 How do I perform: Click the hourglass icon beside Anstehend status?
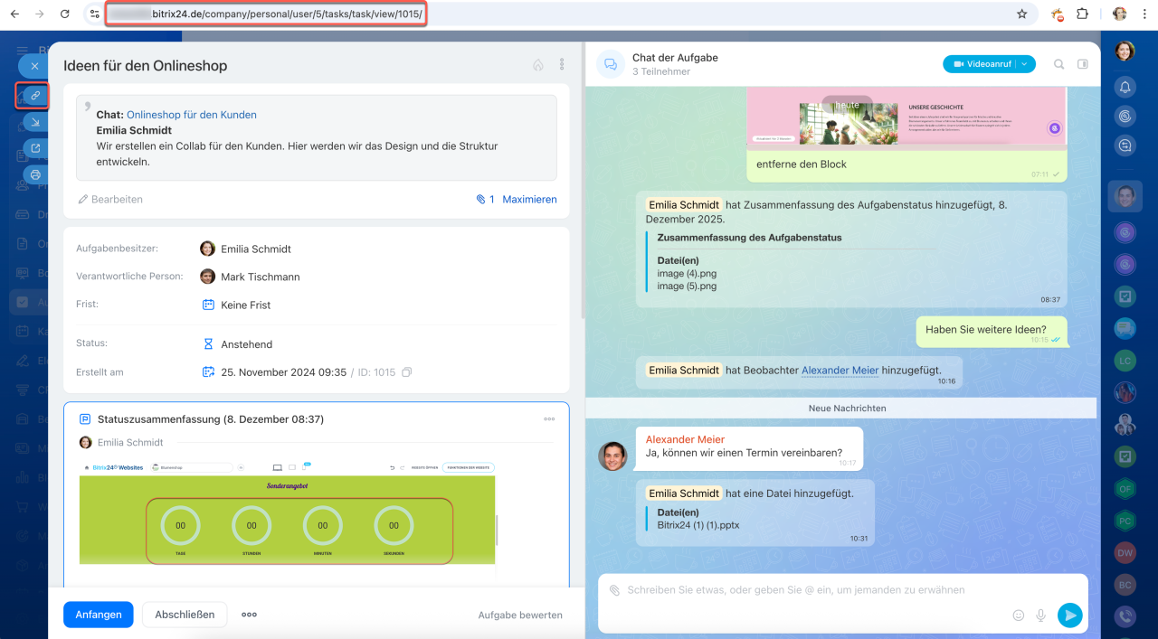(208, 344)
